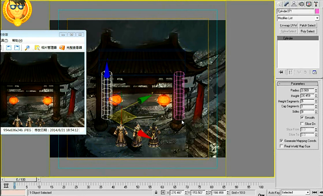The image size is (323, 196).
Task: Adjust the Height Segments spinner
Action: [316, 101]
